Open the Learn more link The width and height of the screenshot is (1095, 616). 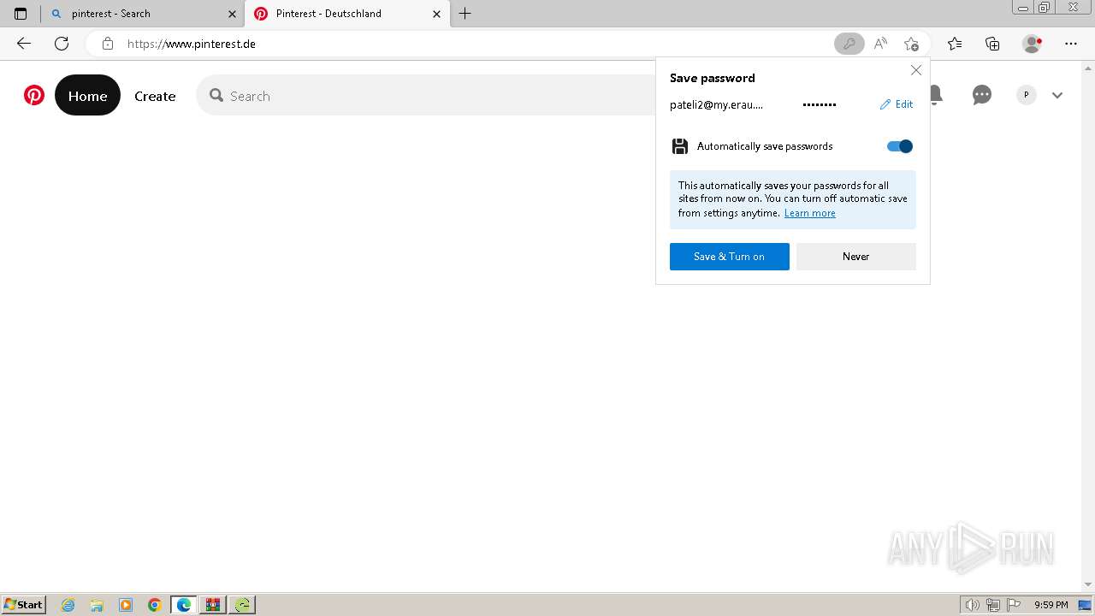click(809, 213)
